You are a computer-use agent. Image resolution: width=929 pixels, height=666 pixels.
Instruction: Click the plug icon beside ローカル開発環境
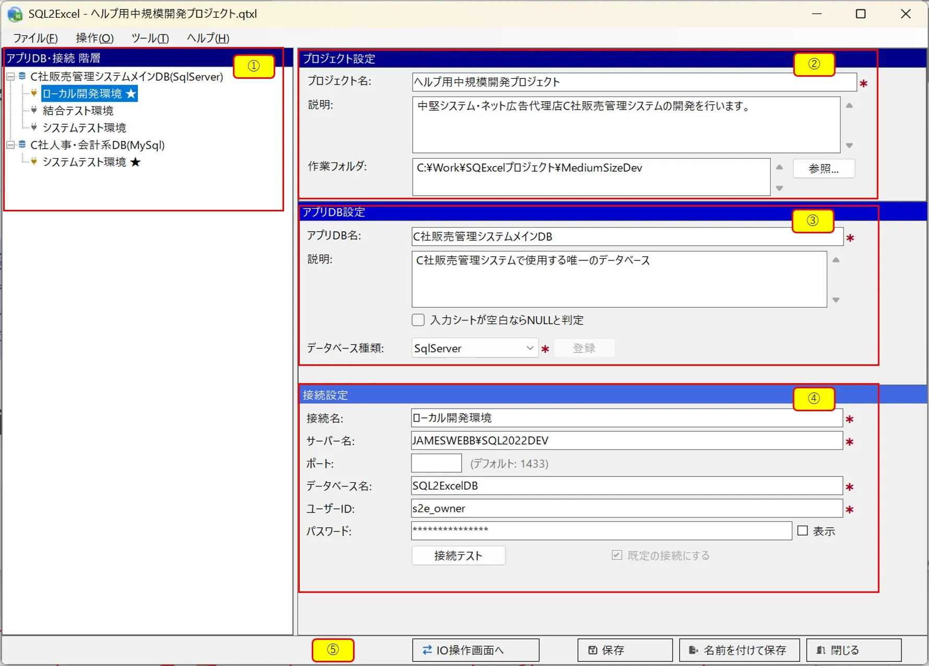pyautogui.click(x=34, y=93)
